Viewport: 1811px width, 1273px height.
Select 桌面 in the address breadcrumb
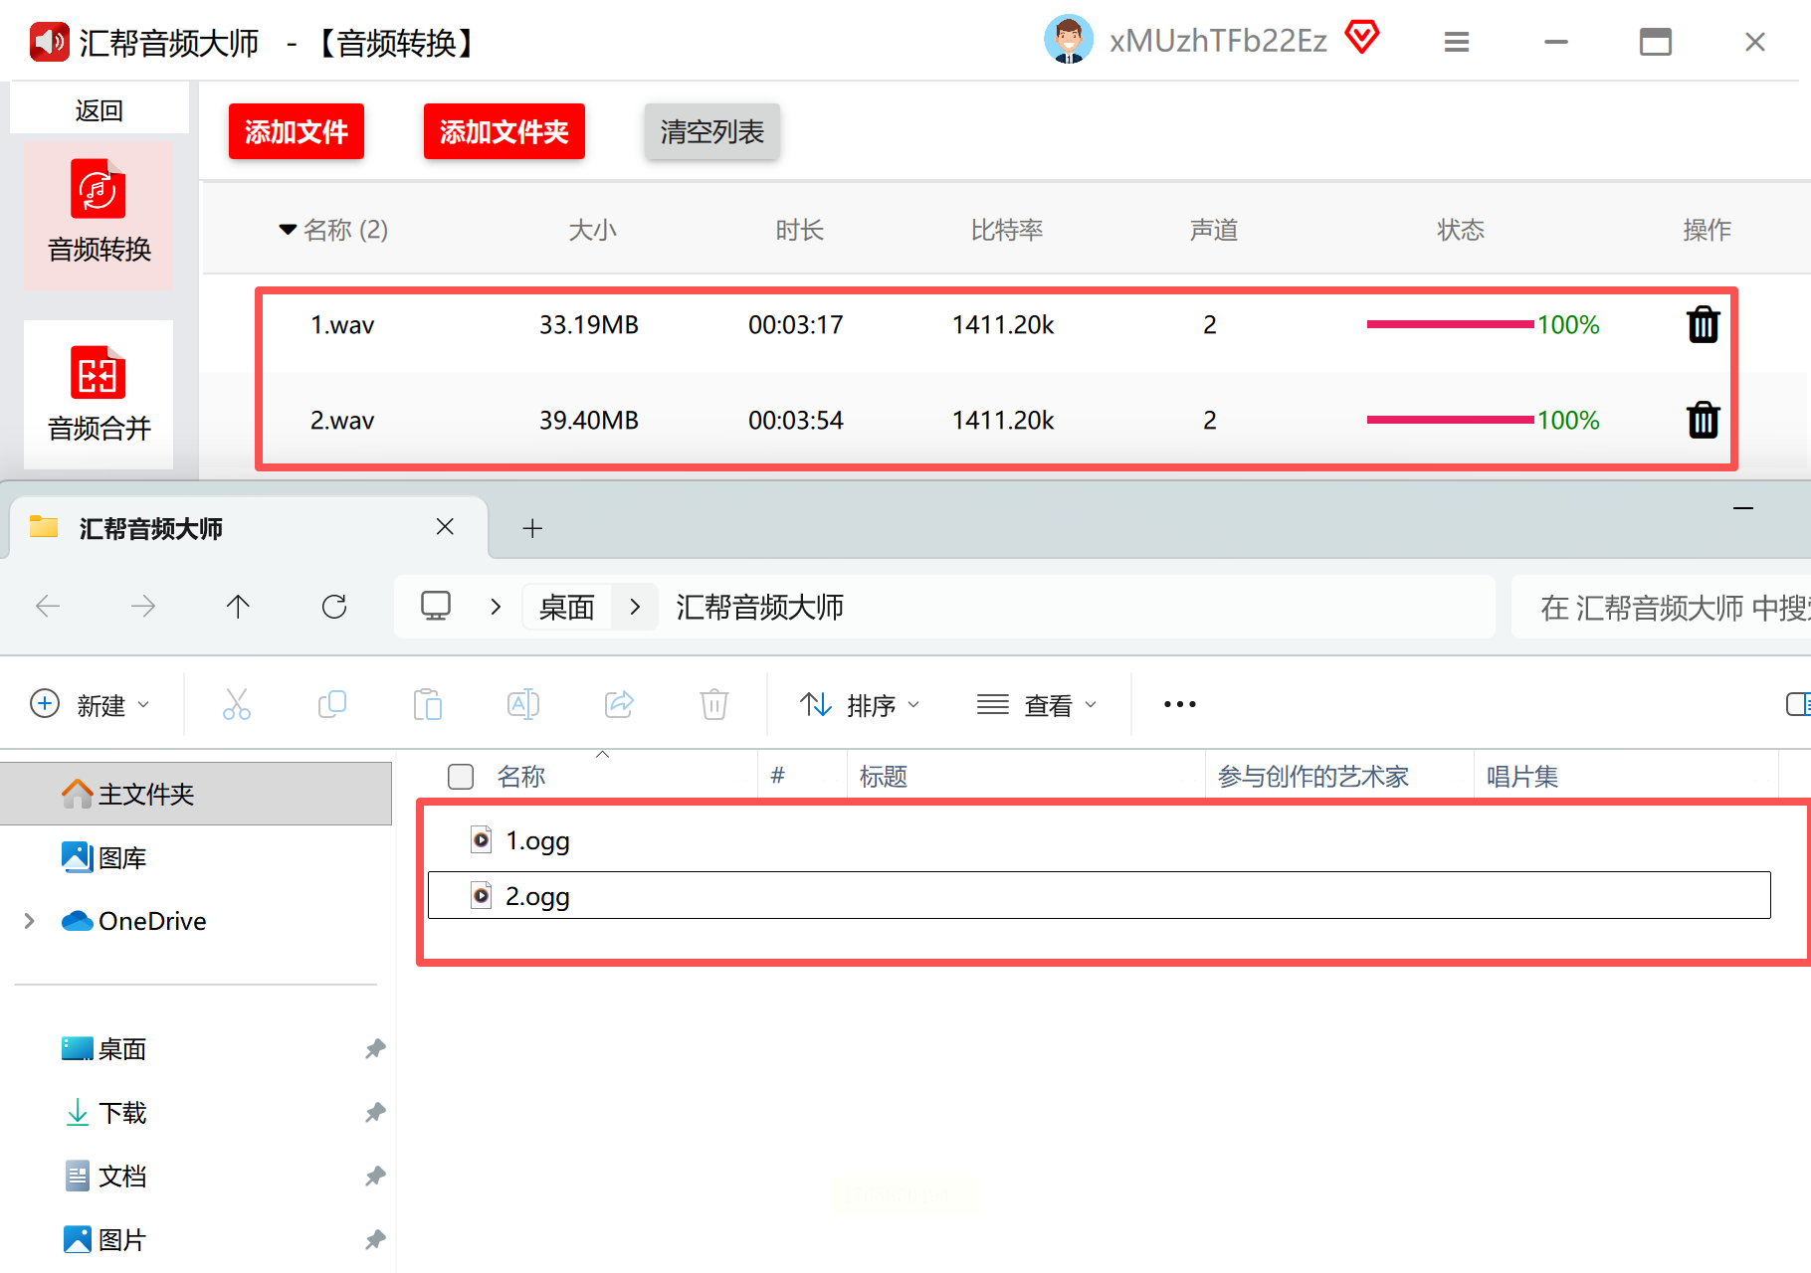click(x=566, y=607)
